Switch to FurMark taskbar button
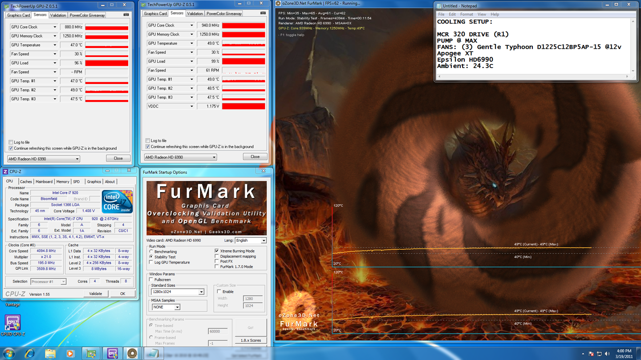The width and height of the screenshot is (641, 360). 132,353
